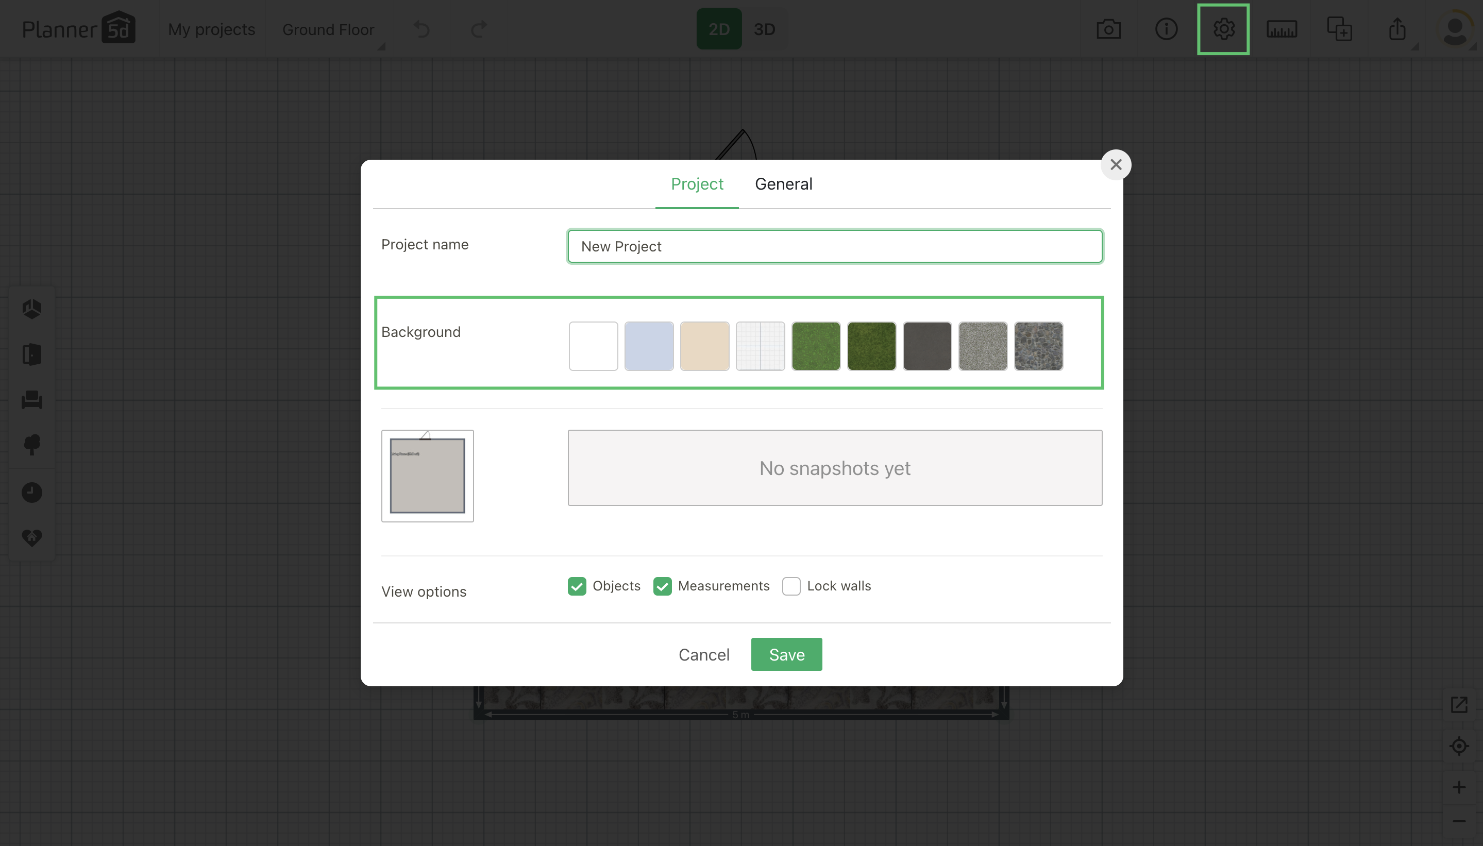The height and width of the screenshot is (846, 1483).
Task: Disable the Measurements checkbox
Action: click(662, 586)
